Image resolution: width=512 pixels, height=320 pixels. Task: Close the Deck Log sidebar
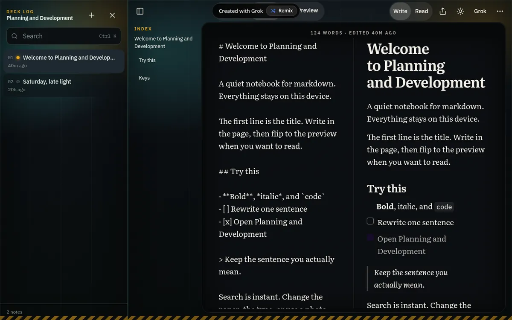tap(112, 15)
